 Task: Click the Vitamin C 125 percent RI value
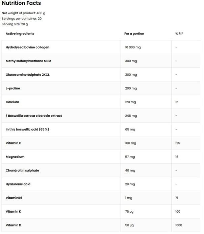click(x=178, y=143)
